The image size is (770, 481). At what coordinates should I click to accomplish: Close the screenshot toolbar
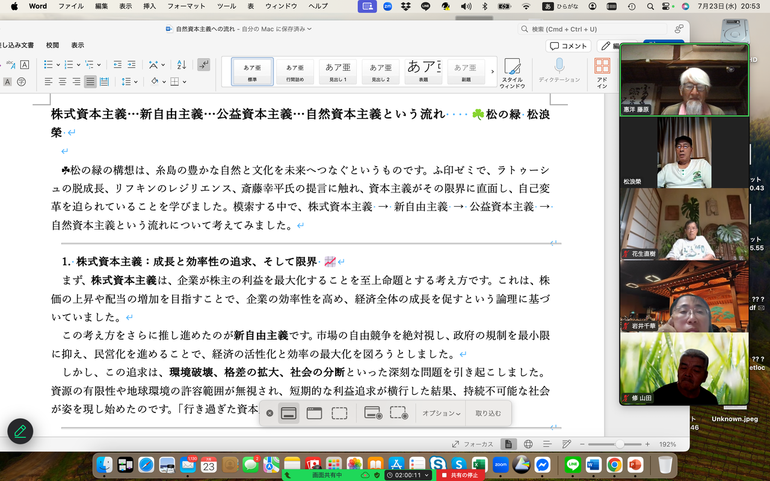click(x=269, y=413)
